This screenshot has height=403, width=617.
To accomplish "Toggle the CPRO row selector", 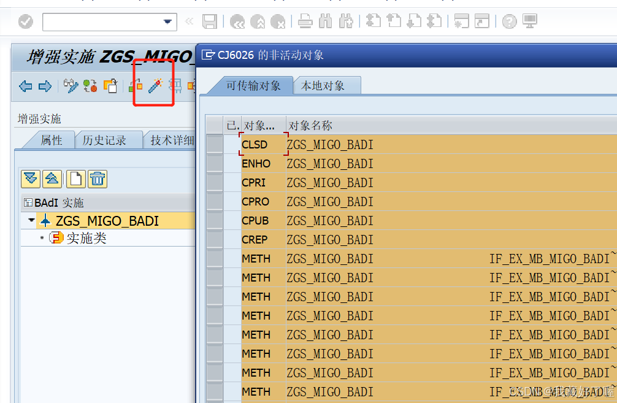I will (215, 201).
